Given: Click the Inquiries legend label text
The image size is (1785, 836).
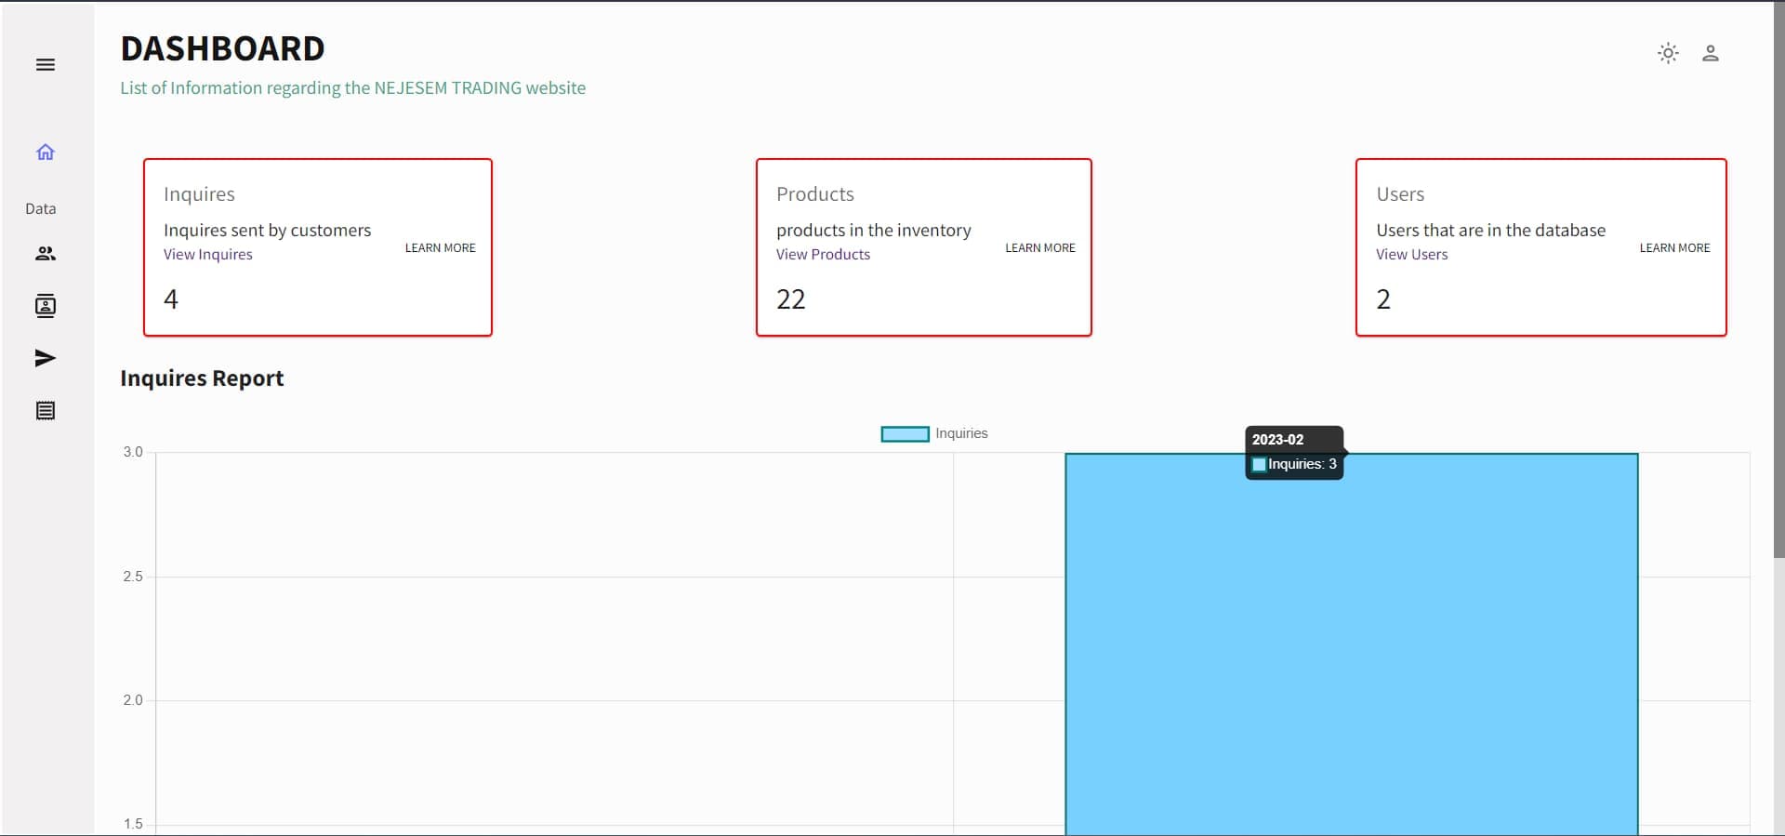Looking at the screenshot, I should pyautogui.click(x=961, y=433).
